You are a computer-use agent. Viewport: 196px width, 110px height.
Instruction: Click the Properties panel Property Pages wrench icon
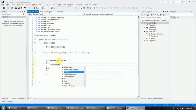pyautogui.click(x=178, y=18)
